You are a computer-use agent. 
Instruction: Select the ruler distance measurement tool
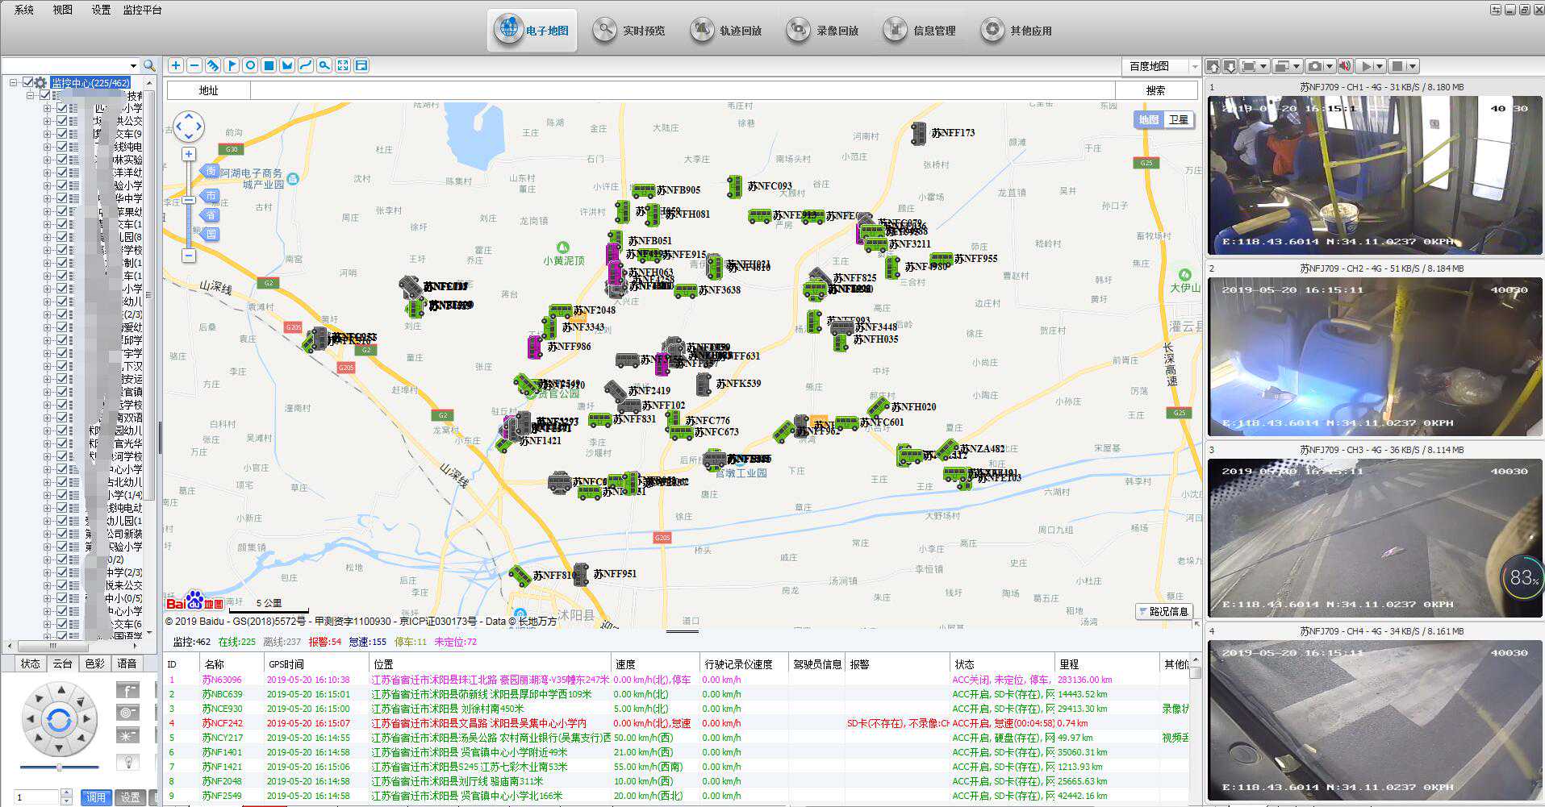tap(213, 65)
